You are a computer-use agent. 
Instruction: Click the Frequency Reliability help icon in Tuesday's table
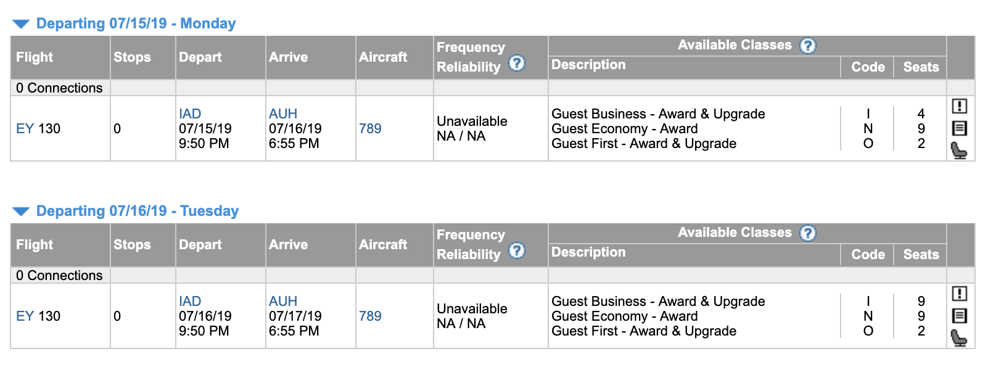point(517,250)
